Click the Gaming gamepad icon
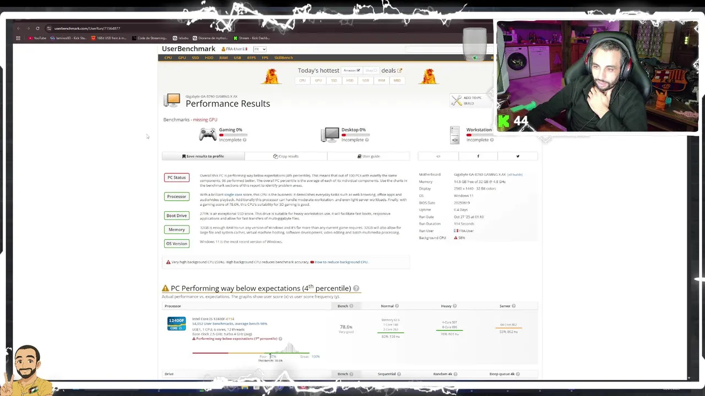 (208, 134)
